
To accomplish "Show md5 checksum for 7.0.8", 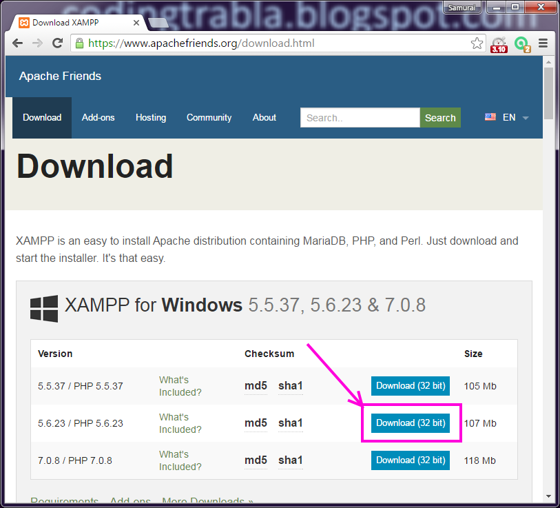I will click(256, 460).
